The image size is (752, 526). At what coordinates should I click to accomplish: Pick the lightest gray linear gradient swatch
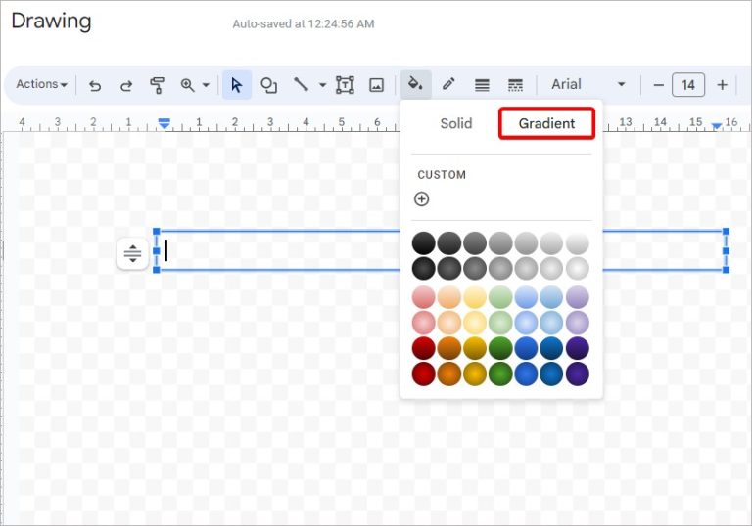[x=578, y=242]
